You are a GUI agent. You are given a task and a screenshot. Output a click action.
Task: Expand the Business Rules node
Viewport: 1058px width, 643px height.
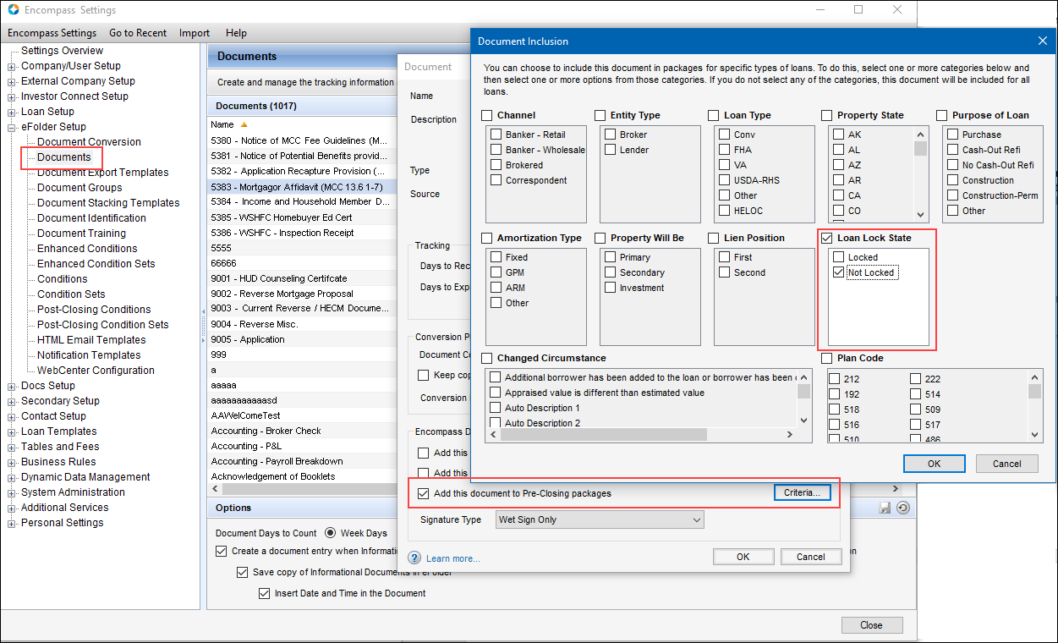(12, 462)
